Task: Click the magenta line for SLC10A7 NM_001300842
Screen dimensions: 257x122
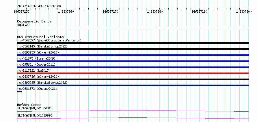Action: 133,111
